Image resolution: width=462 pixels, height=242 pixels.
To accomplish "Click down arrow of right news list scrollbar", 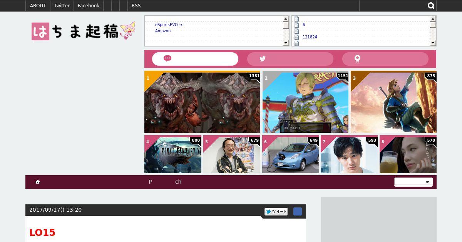I will click(x=433, y=43).
